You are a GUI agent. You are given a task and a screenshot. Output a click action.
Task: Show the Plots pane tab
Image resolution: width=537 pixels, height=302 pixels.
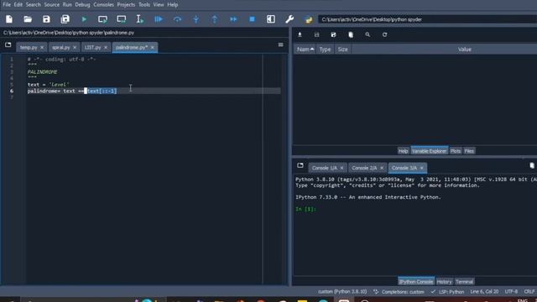pyautogui.click(x=456, y=151)
